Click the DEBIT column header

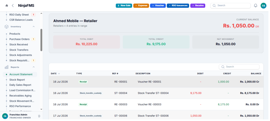pyautogui.click(x=200, y=74)
